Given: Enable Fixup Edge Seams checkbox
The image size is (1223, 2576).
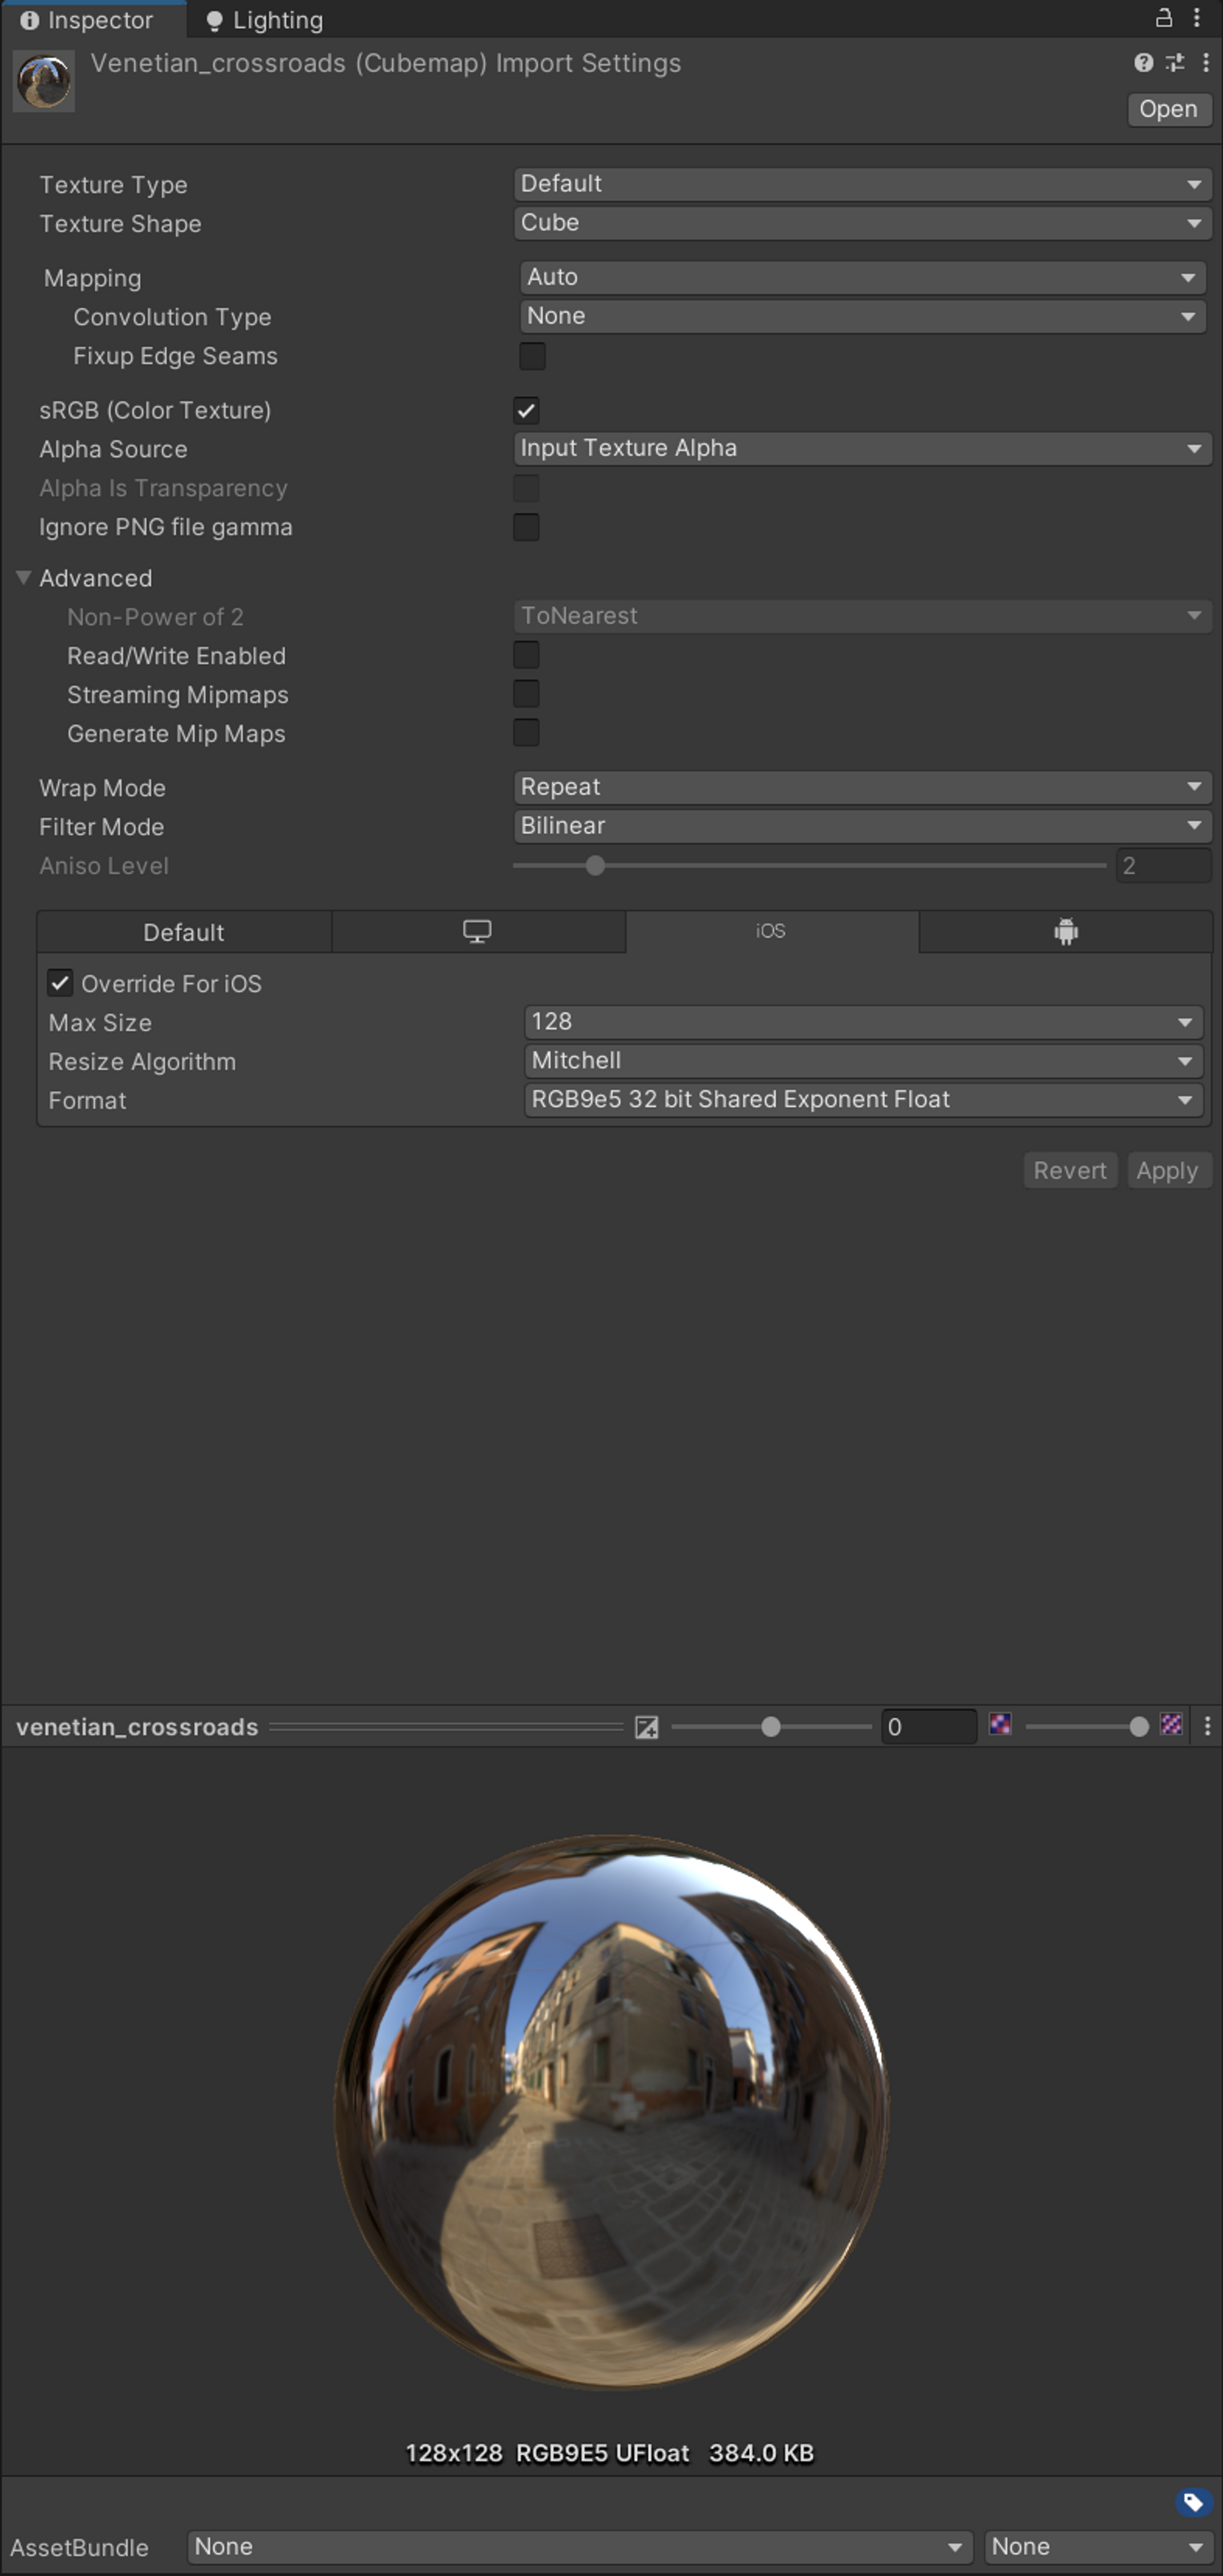Looking at the screenshot, I should click(x=532, y=356).
